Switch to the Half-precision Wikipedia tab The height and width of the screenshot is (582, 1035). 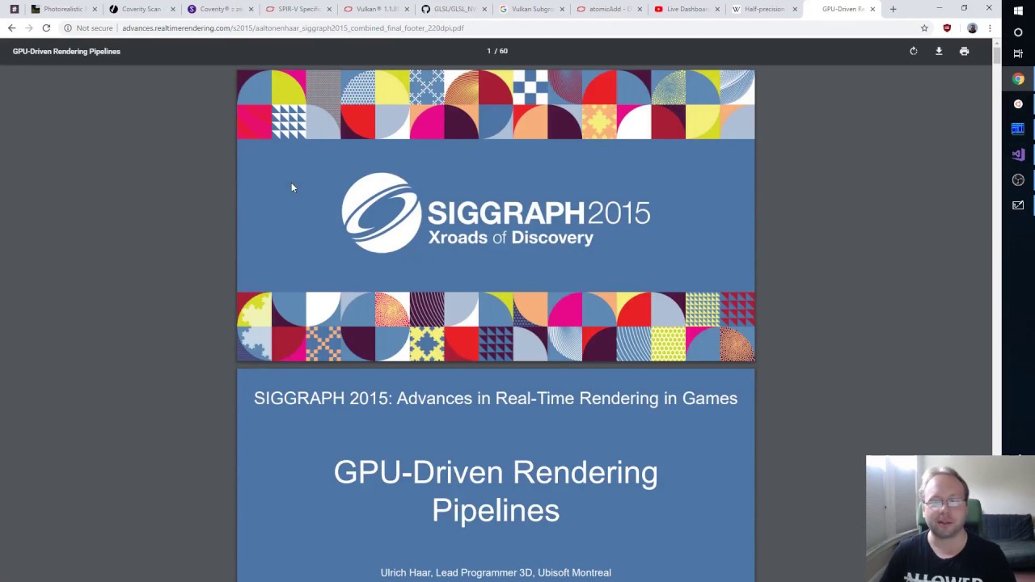764,9
